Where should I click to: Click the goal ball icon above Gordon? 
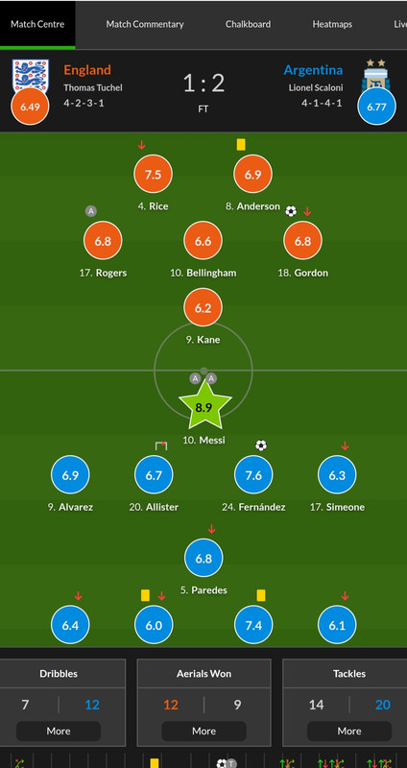point(291,211)
